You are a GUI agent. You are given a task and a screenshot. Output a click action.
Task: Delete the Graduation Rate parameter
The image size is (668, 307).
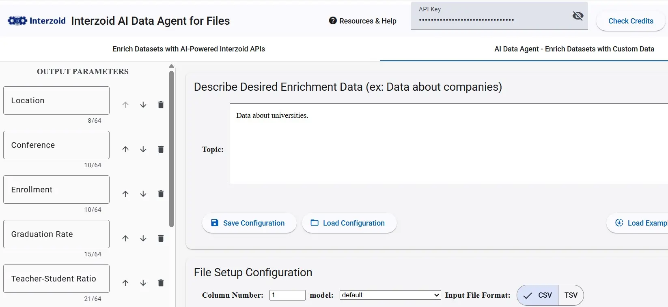click(161, 239)
